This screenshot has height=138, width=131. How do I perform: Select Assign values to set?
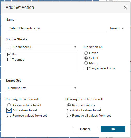9,105
